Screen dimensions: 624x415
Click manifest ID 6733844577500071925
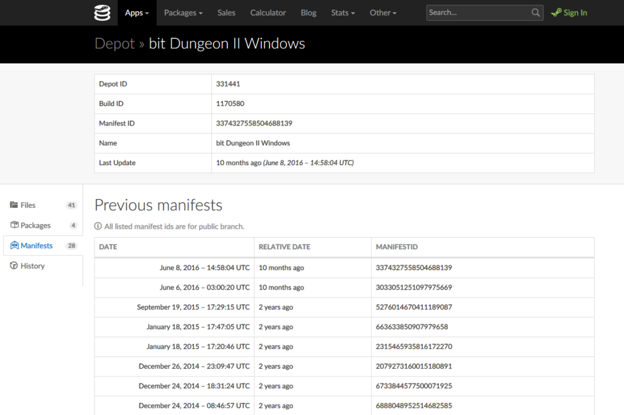[414, 386]
